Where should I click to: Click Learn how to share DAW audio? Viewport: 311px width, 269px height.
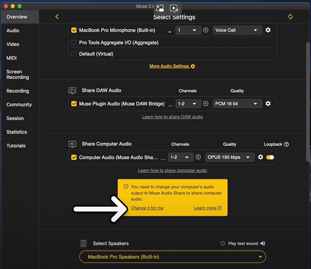[172, 117]
